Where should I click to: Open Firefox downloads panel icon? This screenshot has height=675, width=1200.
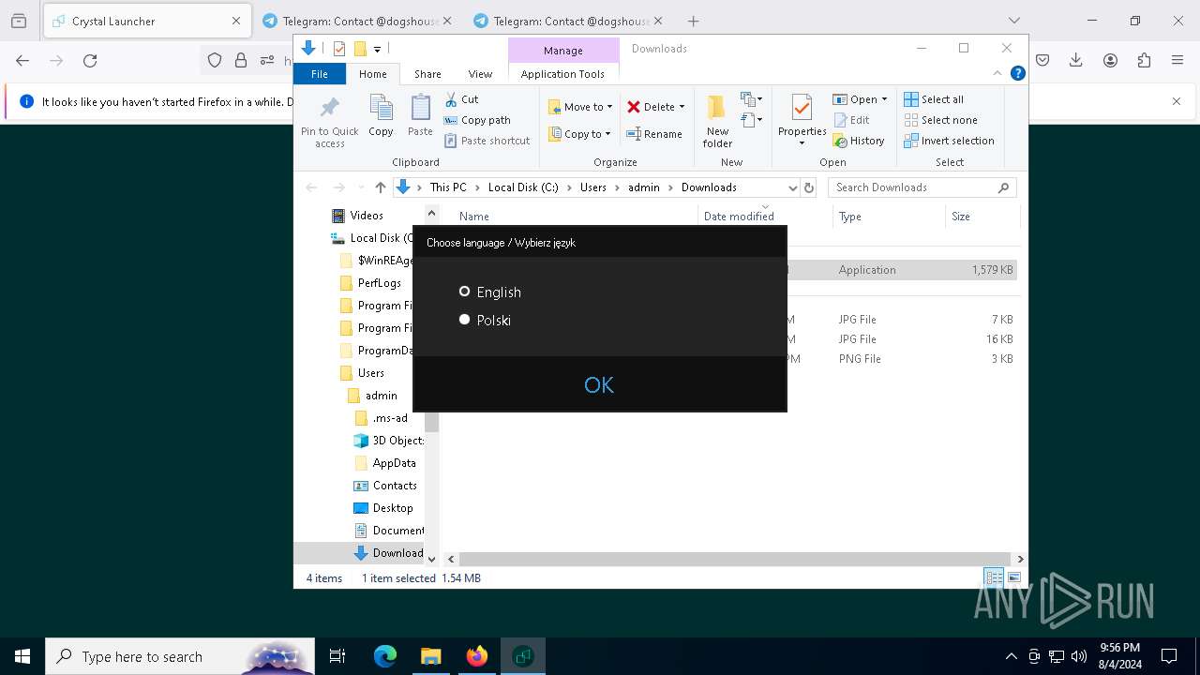(x=1076, y=60)
